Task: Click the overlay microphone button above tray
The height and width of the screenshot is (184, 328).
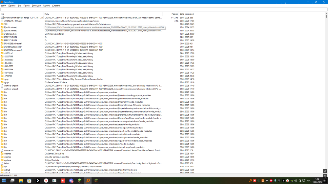Action: click(325, 171)
